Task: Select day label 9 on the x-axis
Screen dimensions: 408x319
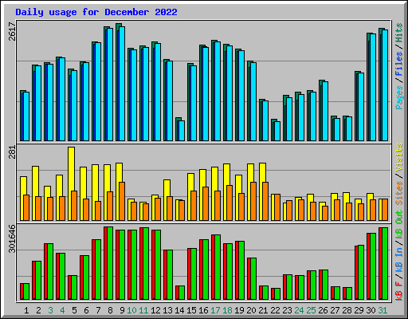Action: (122, 310)
